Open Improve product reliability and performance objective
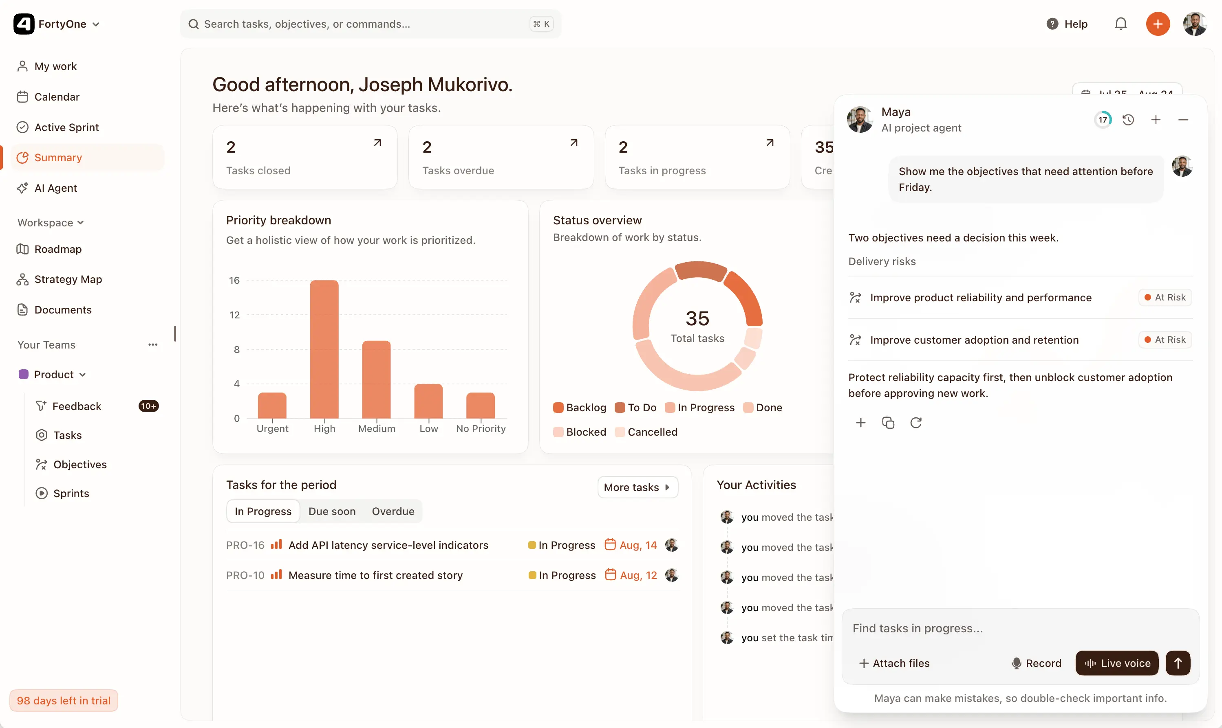Screen dimensions: 1222x728 [x=1020, y=297]
